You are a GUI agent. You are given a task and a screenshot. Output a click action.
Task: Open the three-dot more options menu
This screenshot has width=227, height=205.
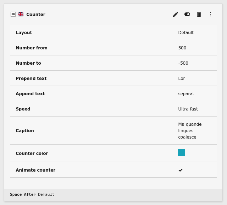(211, 14)
